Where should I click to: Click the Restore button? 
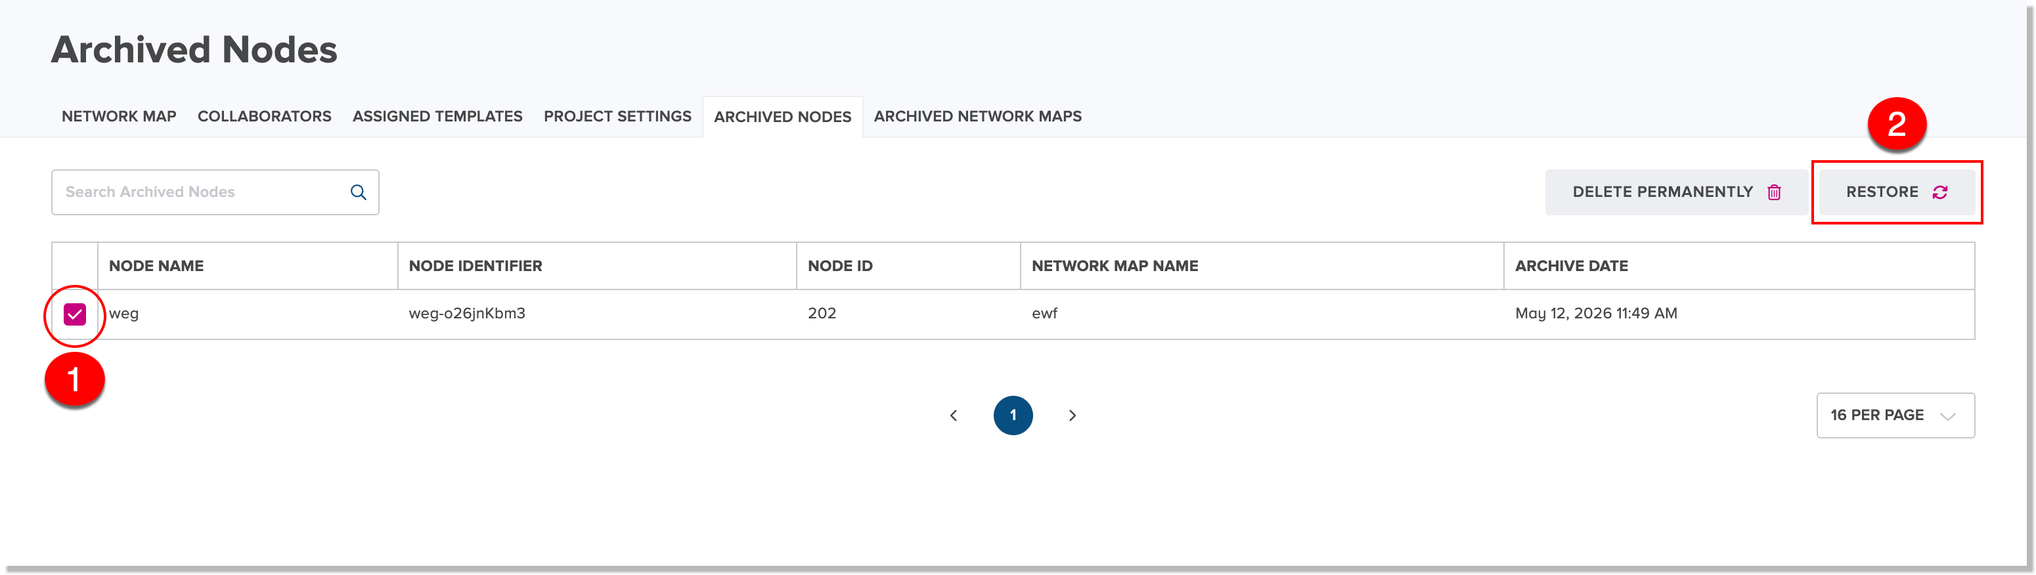click(1897, 192)
